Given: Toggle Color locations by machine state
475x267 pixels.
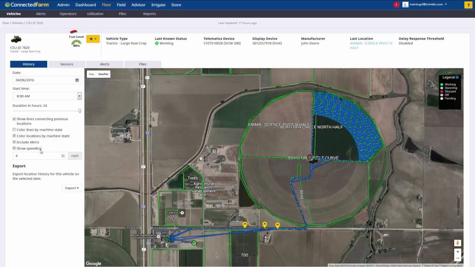Looking at the screenshot, I should point(14,136).
